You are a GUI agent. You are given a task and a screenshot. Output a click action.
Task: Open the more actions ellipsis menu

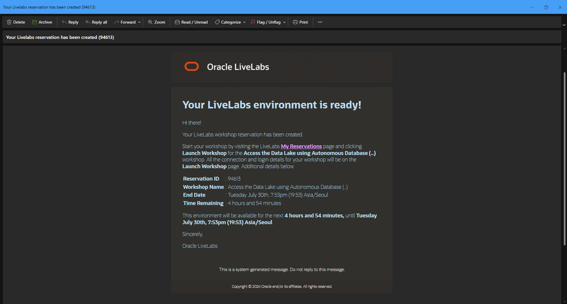320,22
